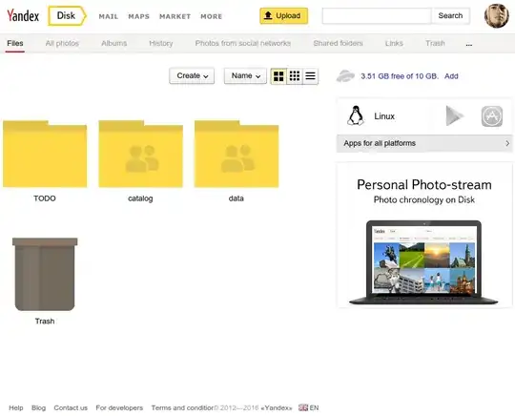Expand the Create dropdown
Image resolution: width=515 pixels, height=416 pixels.
click(192, 76)
